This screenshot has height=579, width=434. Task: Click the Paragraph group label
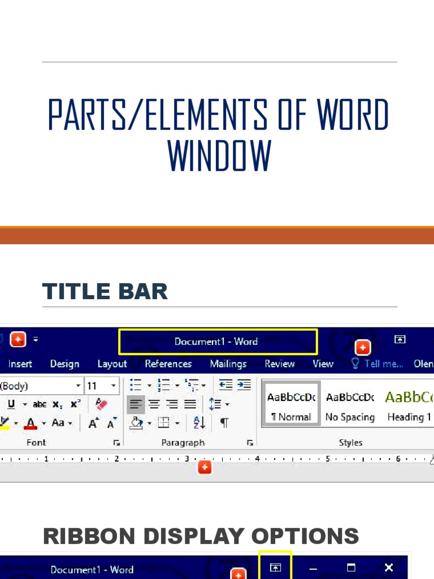pyautogui.click(x=183, y=442)
